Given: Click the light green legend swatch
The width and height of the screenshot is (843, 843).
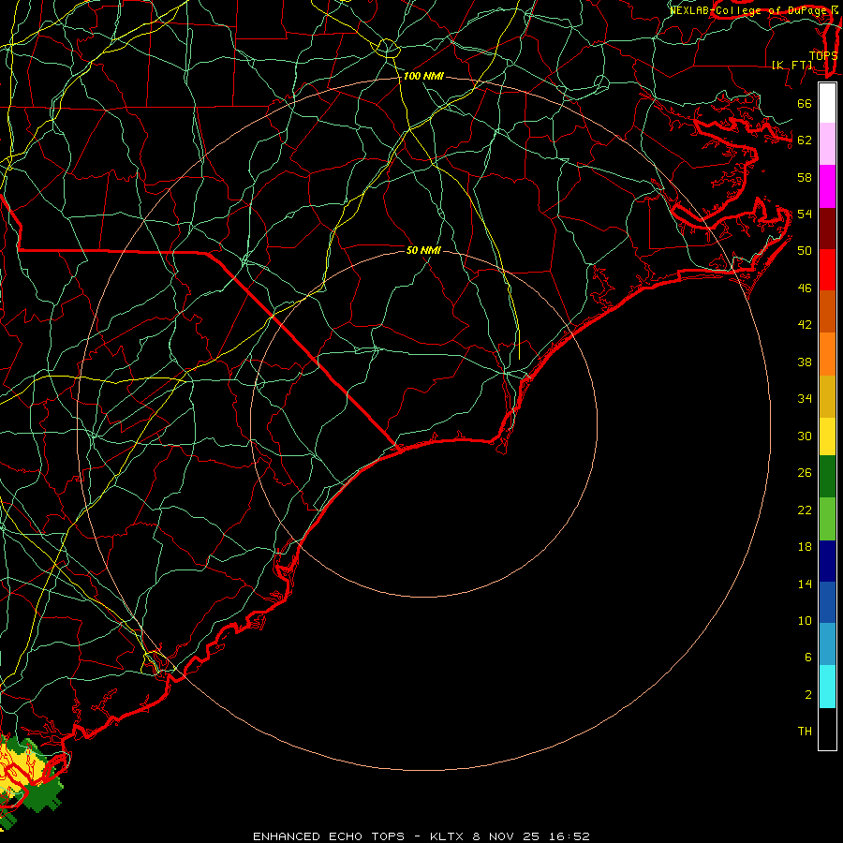Looking at the screenshot, I should (827, 519).
